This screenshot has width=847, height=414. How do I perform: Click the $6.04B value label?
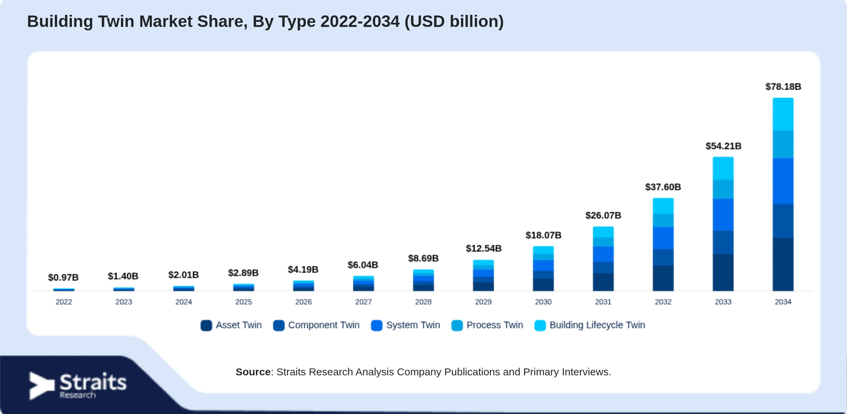(x=363, y=265)
